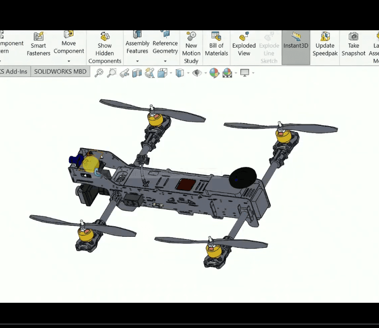Click the greyed Explode Line Sketch tool

(269, 48)
